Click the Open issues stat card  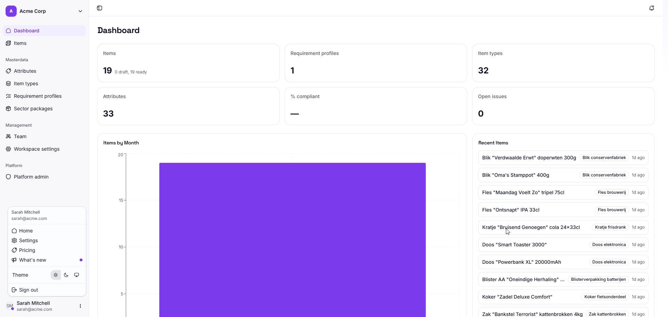point(563,106)
